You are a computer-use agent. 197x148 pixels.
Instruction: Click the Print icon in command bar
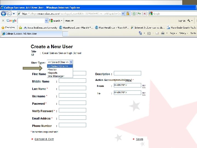(x=163, y=33)
